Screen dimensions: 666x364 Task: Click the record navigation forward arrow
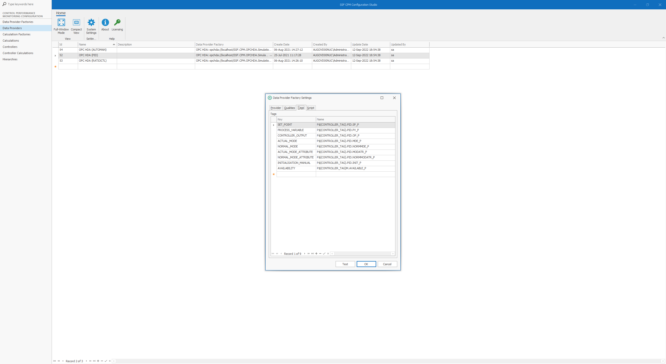[305, 254]
